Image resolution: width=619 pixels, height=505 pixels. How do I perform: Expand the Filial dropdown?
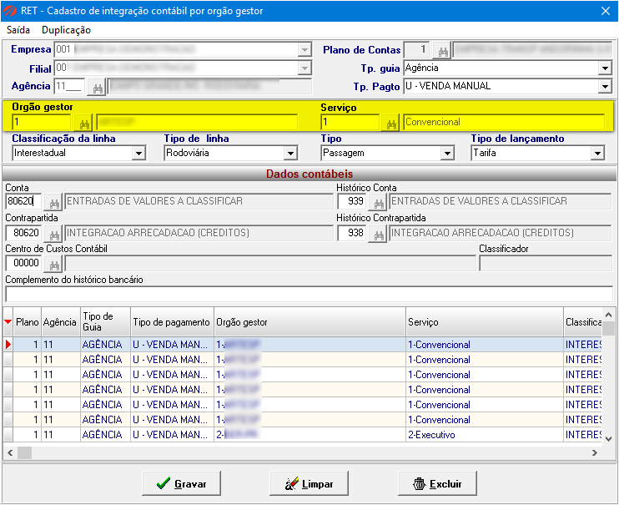304,68
